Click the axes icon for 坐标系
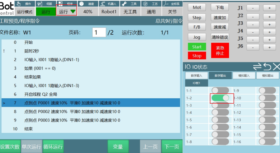This screenshot has height=153, width=280. (166, 4)
